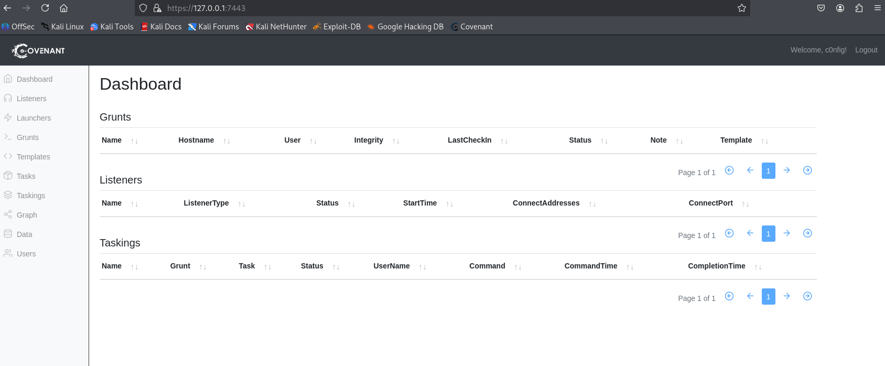Image resolution: width=885 pixels, height=366 pixels.
Task: Open Launchers in the sidebar
Action: 34,118
